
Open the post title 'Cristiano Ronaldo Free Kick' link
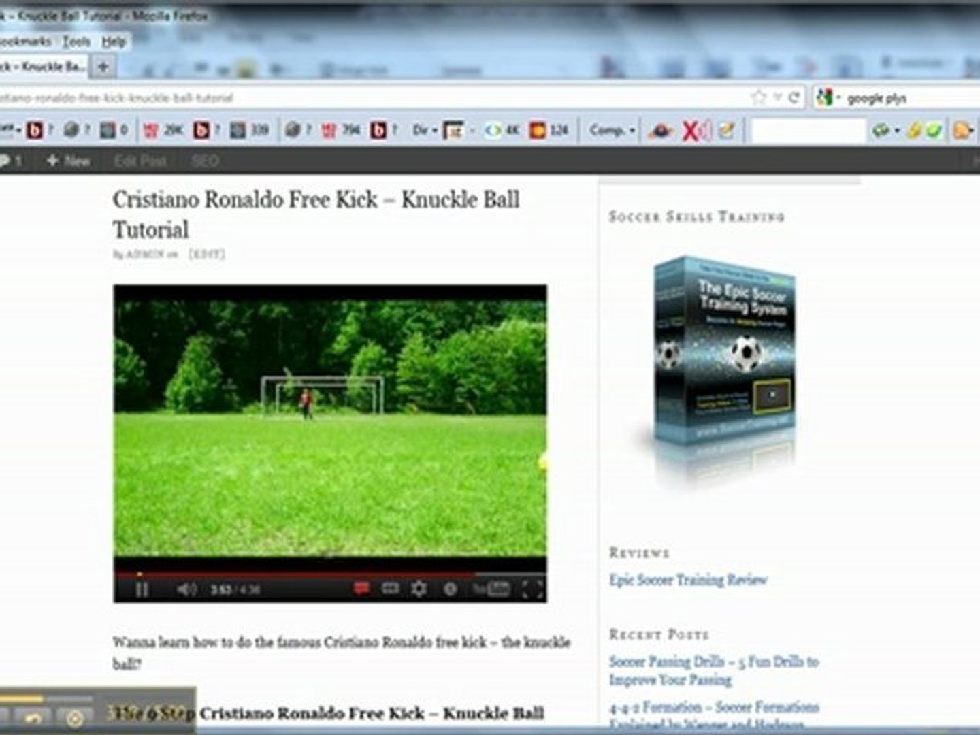[x=316, y=214]
